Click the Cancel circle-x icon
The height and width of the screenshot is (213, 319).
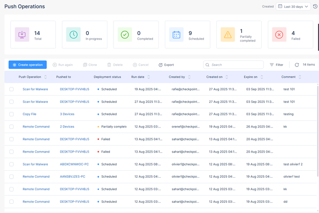(x=135, y=65)
